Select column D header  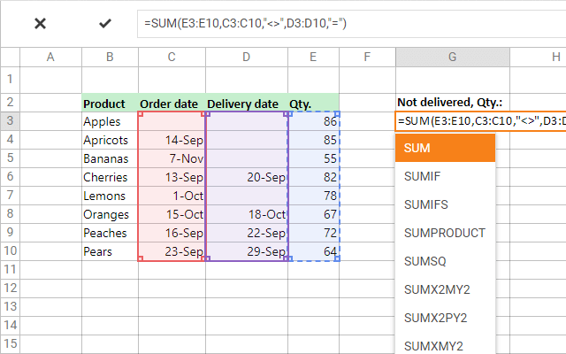pyautogui.click(x=246, y=57)
